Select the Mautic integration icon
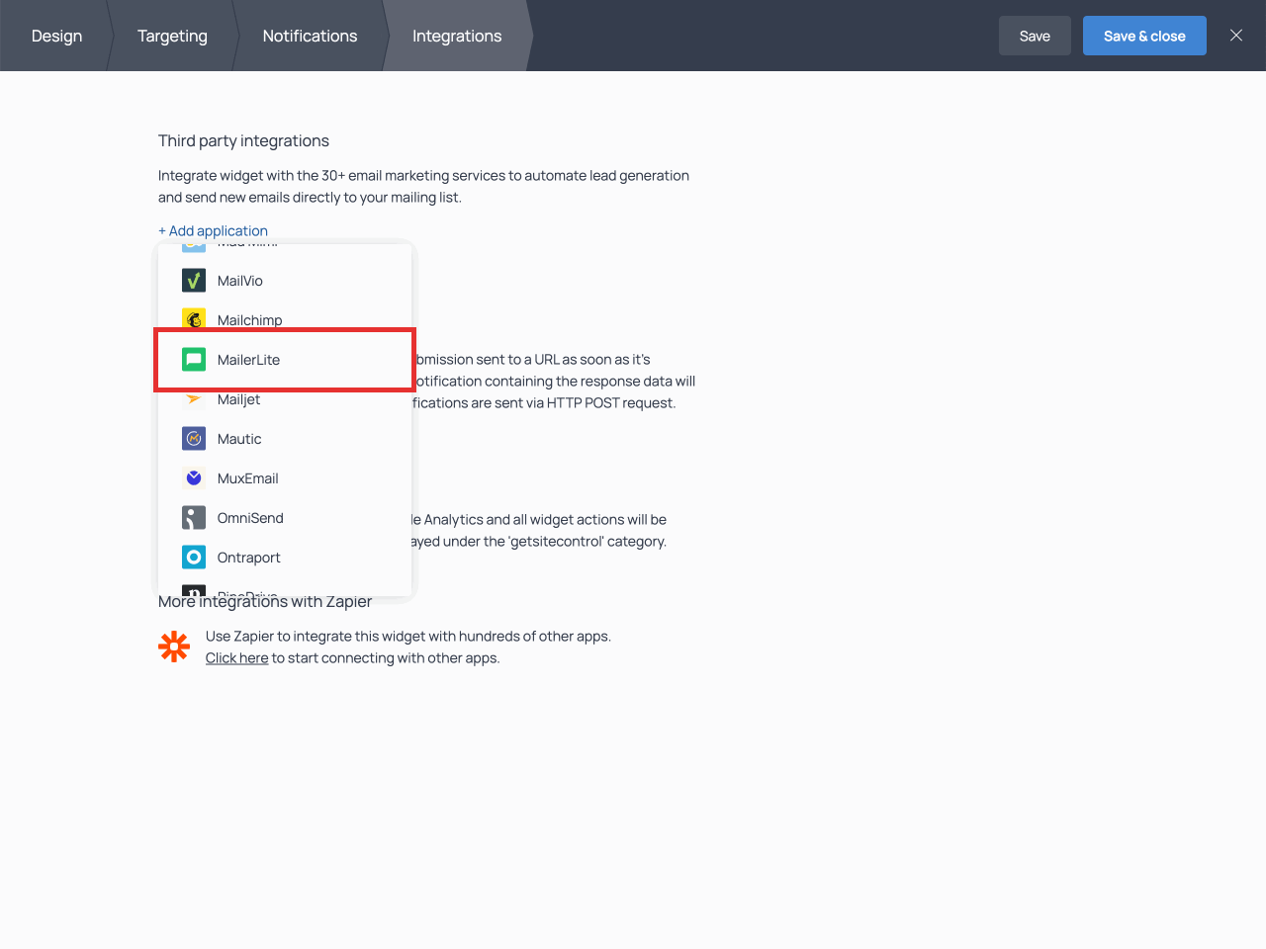 click(194, 438)
